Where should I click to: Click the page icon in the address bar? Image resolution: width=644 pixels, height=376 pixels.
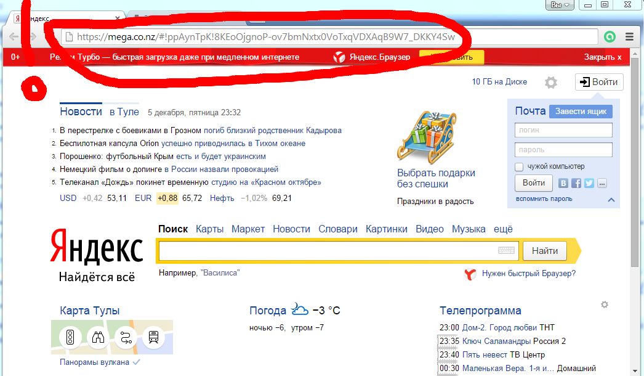70,37
